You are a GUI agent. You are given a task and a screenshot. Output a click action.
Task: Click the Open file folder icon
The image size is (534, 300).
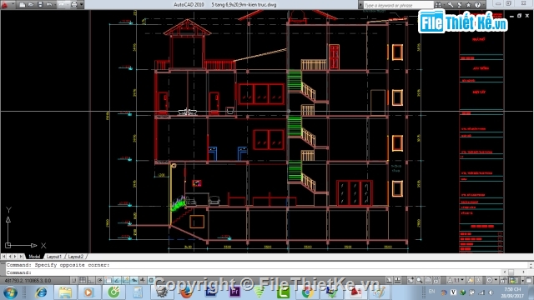(31, 5)
